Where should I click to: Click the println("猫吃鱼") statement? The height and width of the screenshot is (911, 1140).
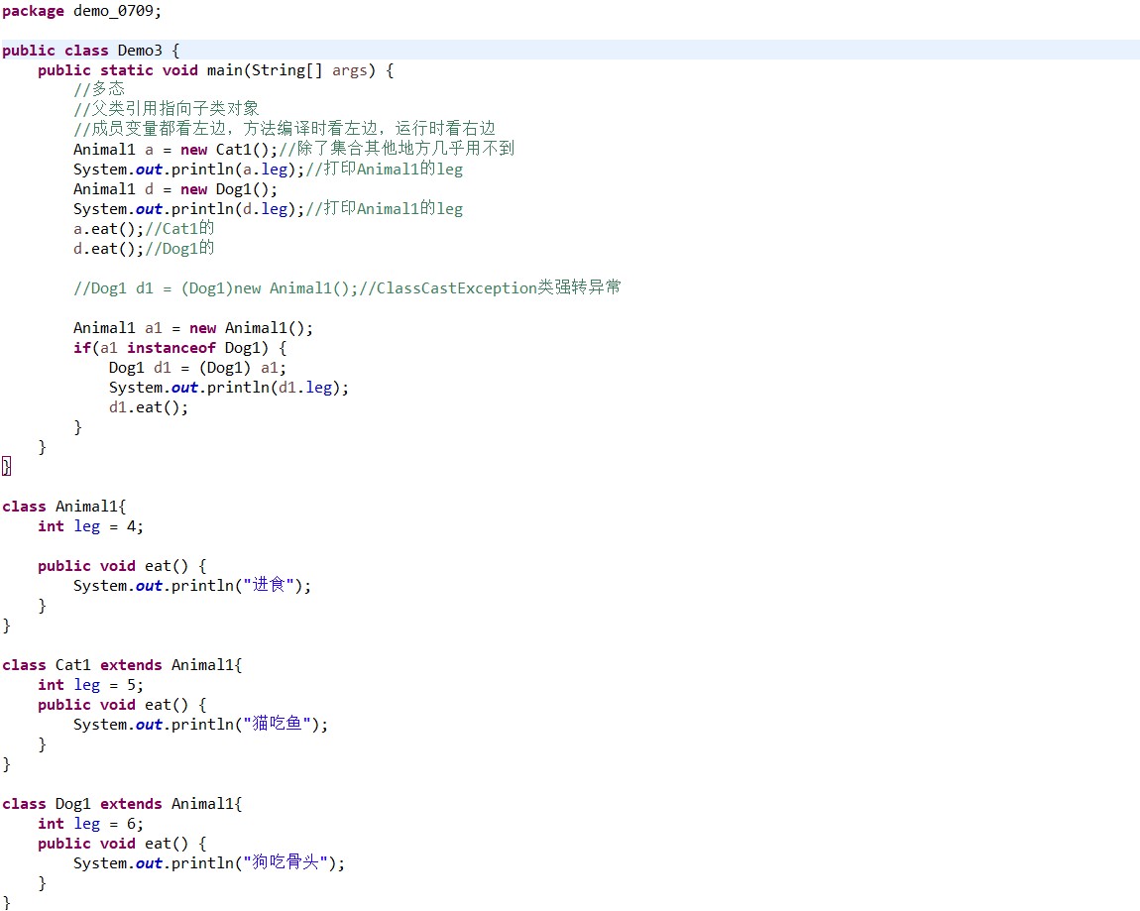click(x=200, y=725)
